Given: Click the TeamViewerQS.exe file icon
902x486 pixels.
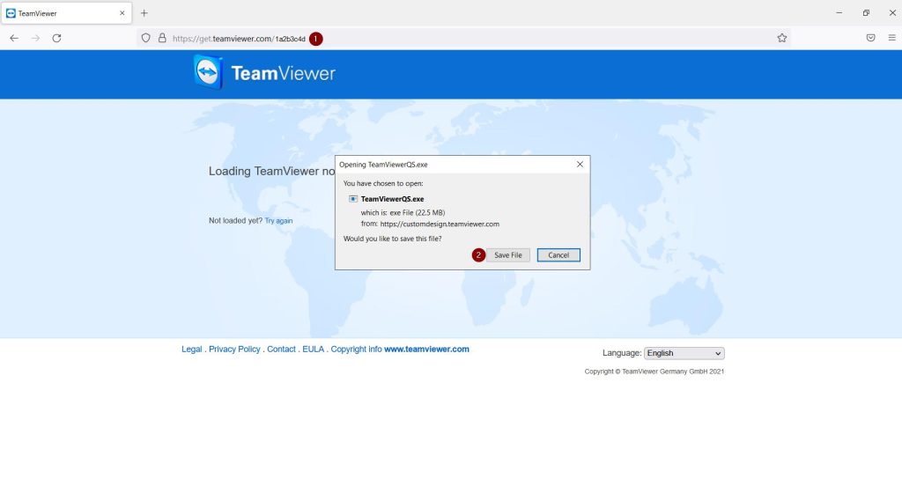Looking at the screenshot, I should click(x=352, y=199).
